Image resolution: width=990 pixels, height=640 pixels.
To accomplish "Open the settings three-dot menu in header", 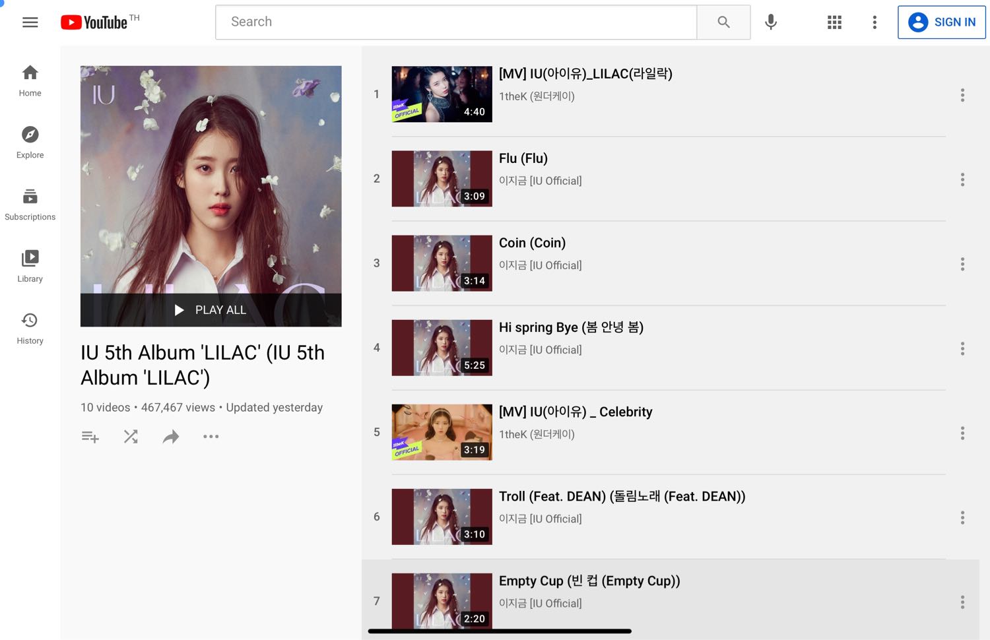I will 874,22.
